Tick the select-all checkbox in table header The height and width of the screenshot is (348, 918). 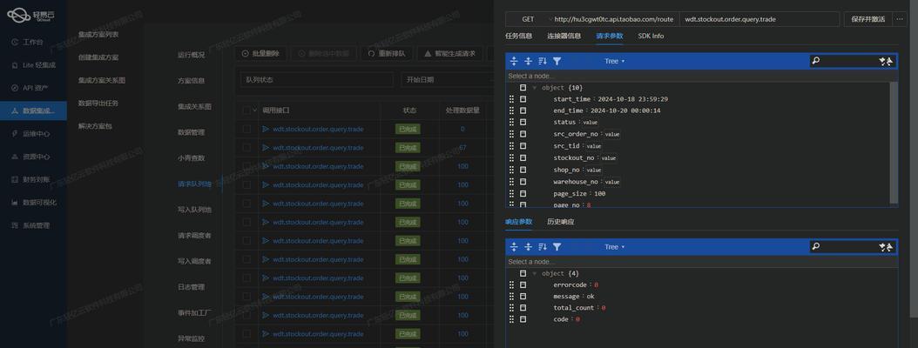click(246, 110)
